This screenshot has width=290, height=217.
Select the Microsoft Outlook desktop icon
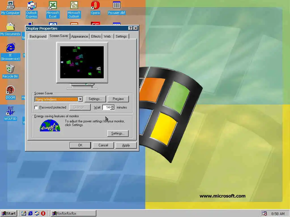point(74,10)
